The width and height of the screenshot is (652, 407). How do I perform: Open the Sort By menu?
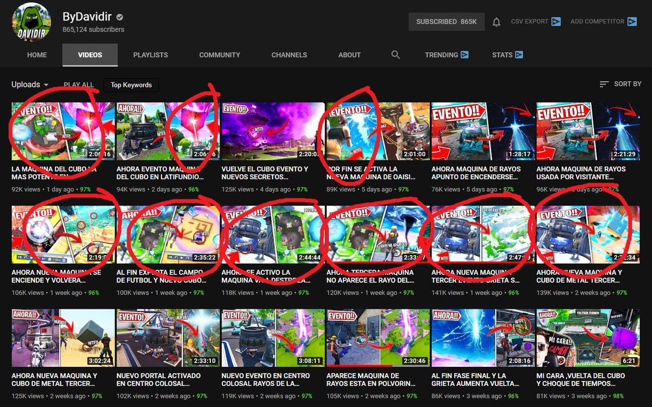click(x=620, y=84)
